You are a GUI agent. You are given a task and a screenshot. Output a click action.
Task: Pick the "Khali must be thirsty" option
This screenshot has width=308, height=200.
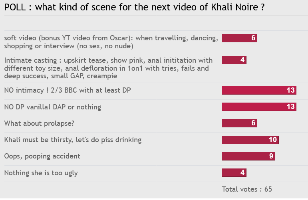pos(73,140)
